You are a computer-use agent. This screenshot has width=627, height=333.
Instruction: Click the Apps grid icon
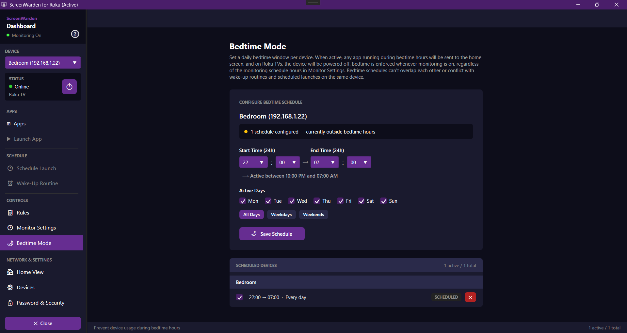pos(9,124)
